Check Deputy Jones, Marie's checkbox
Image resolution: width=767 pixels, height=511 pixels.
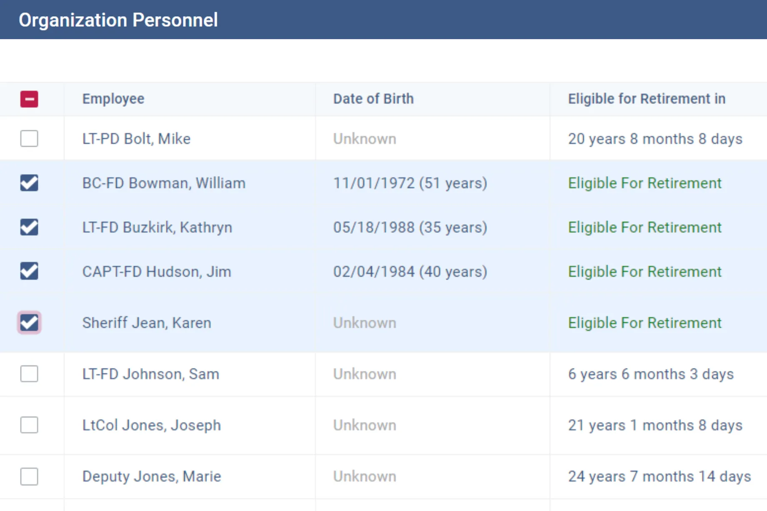29,476
